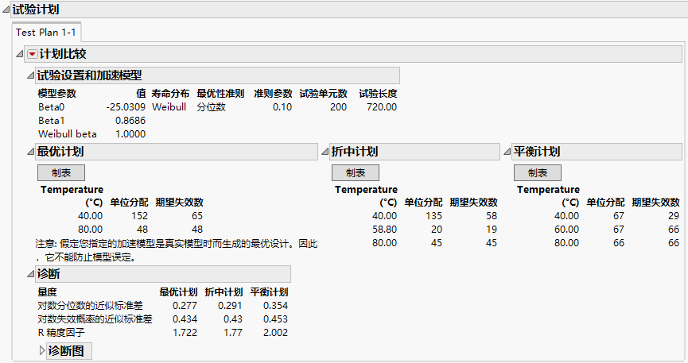Select diagnostic value 0.277 for 最优计划

pos(185,306)
